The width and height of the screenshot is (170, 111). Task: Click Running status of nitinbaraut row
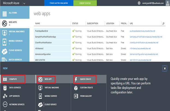[x=78, y=49]
